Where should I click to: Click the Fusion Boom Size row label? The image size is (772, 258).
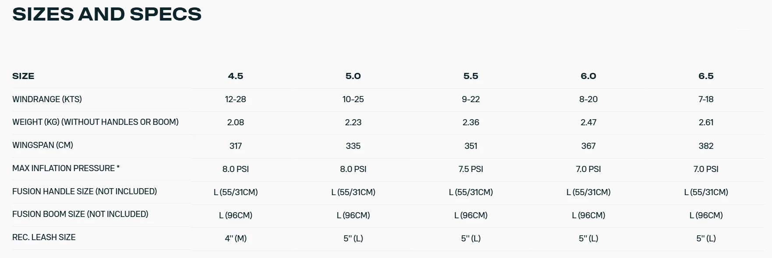[80, 214]
